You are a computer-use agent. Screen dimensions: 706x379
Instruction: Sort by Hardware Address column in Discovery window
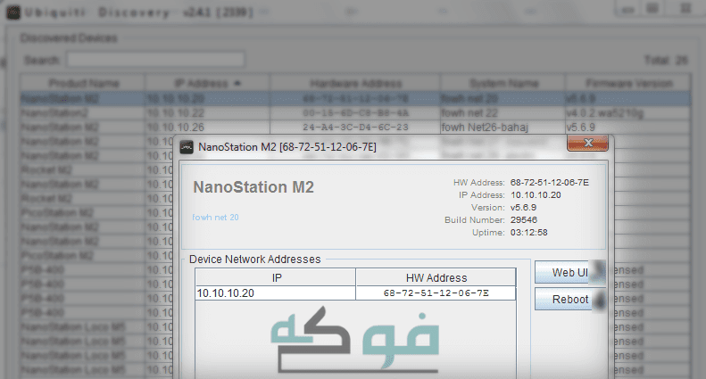355,83
